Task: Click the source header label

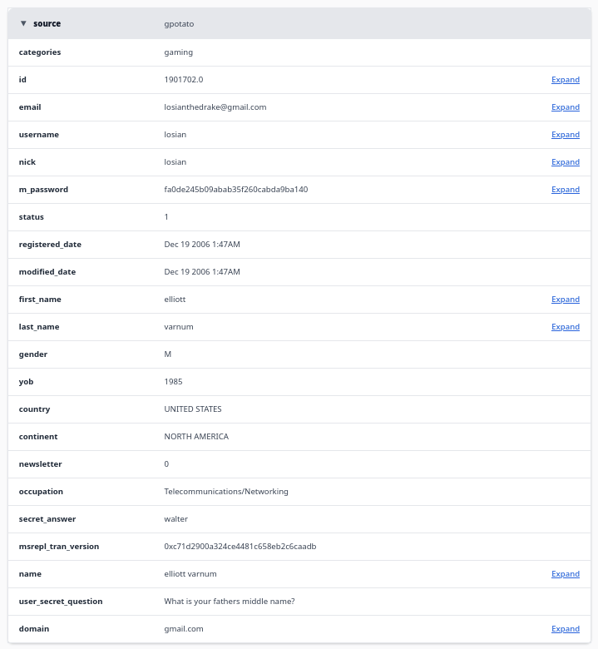Action: pos(47,24)
